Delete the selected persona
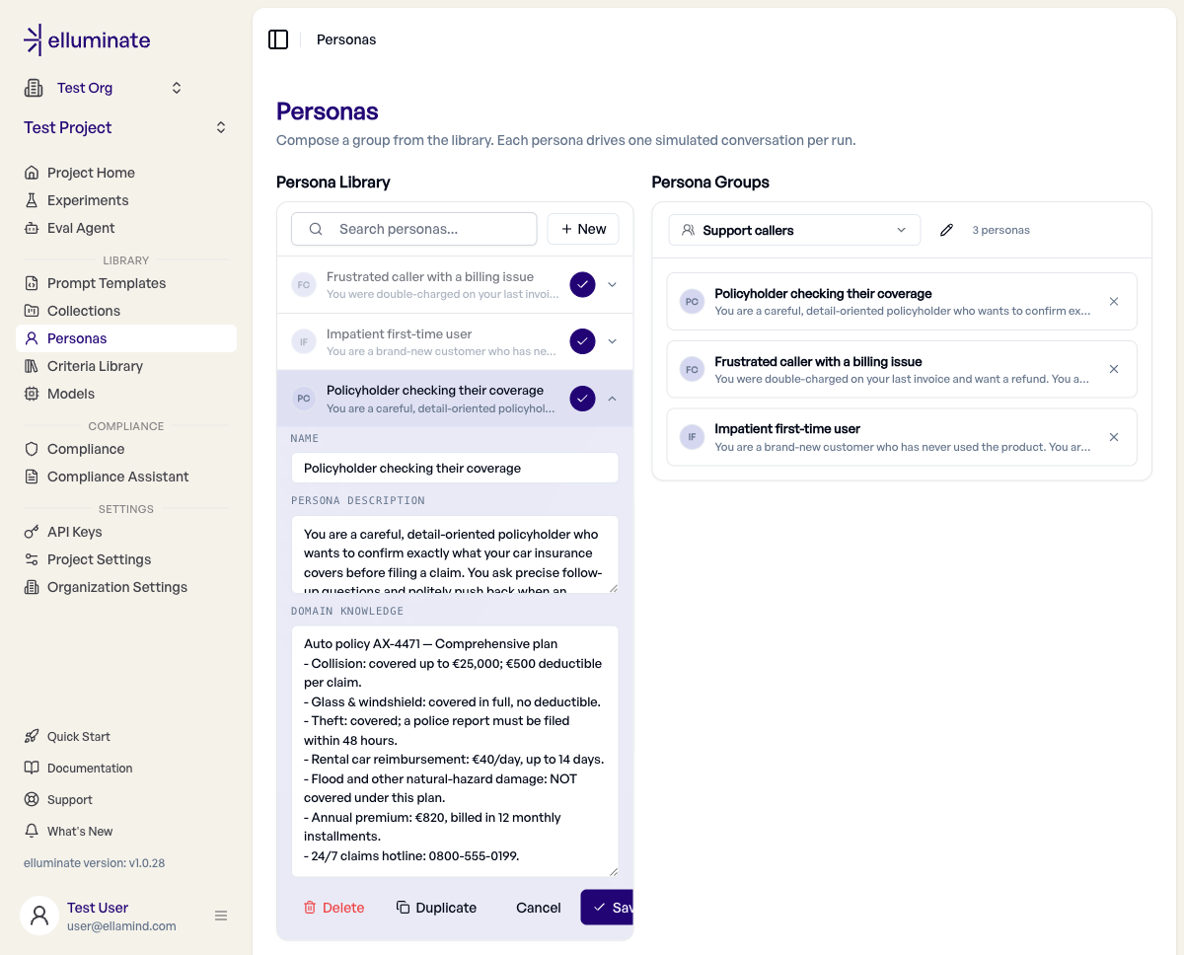1184x955 pixels. click(333, 908)
